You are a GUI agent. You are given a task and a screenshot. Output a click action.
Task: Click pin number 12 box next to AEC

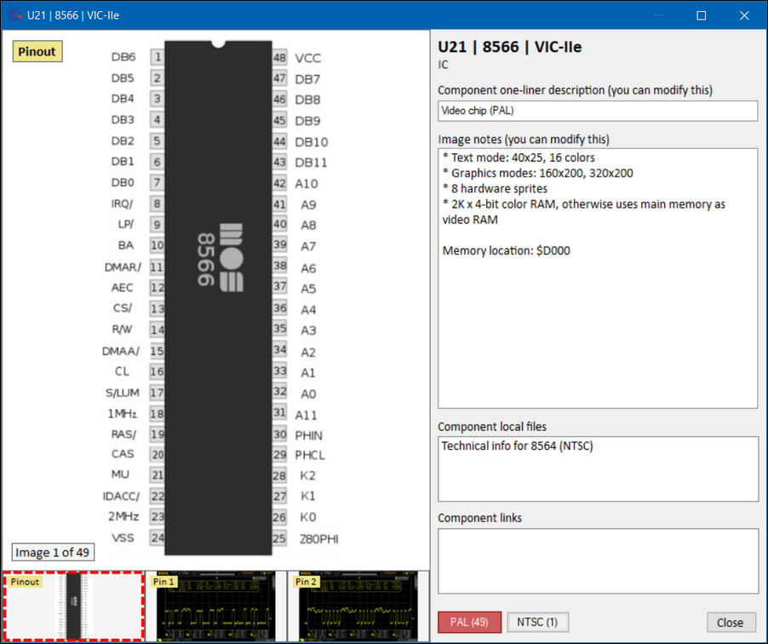(x=158, y=287)
